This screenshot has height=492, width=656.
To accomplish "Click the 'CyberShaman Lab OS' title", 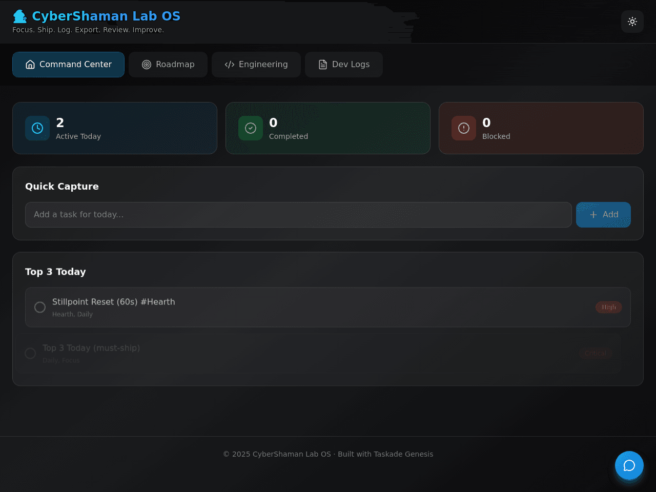I will coord(106,16).
